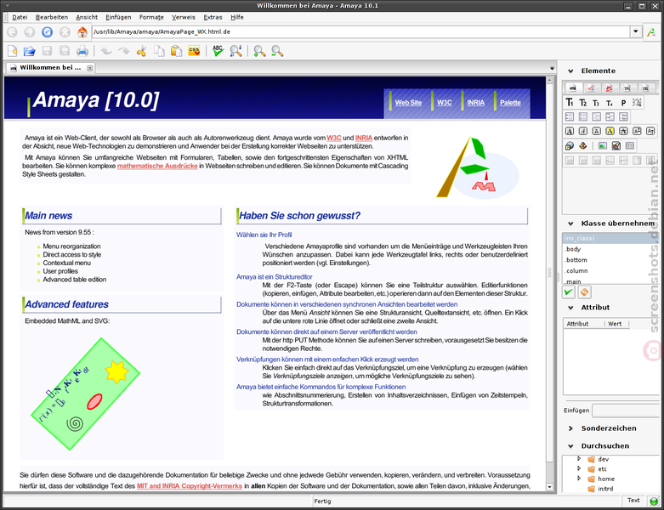Open the Datei menu
Viewport: 664px width, 510px height.
point(20,17)
